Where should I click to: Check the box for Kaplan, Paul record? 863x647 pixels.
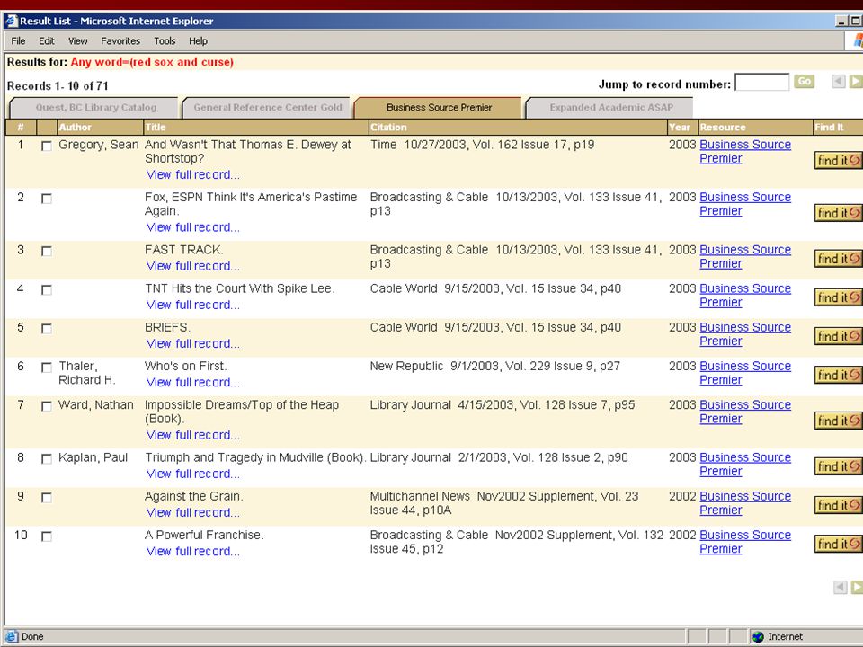click(47, 459)
